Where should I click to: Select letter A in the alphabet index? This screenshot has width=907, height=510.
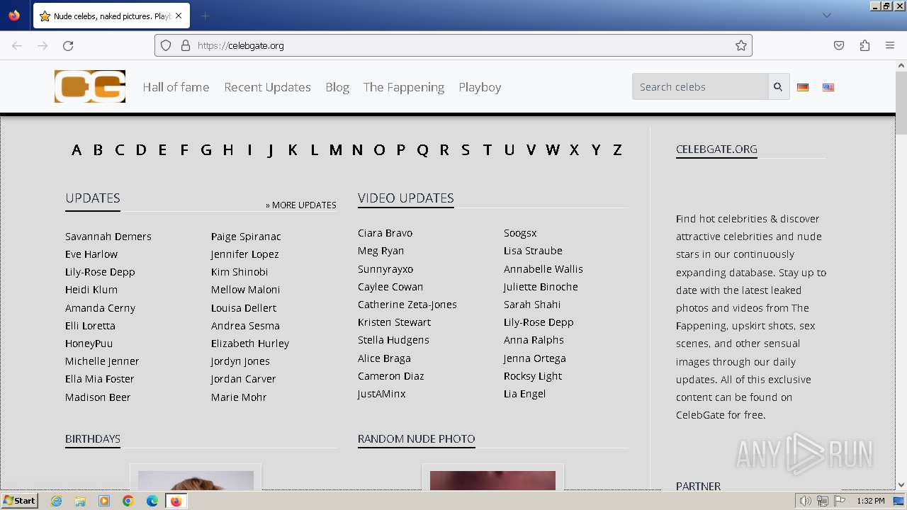[77, 149]
